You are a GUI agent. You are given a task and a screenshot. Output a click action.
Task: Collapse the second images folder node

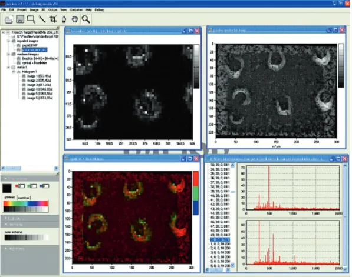click(8, 54)
